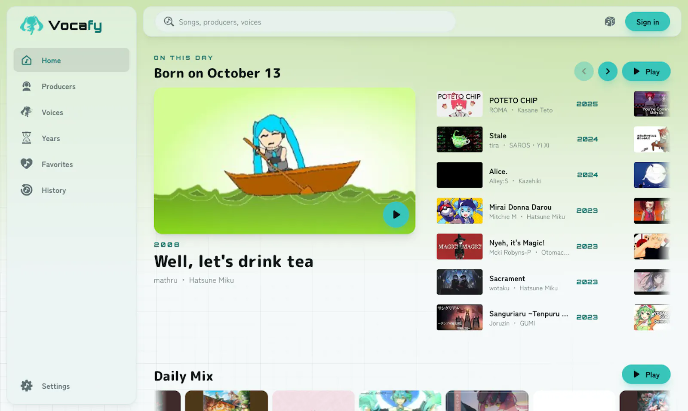Image resolution: width=688 pixels, height=411 pixels.
Task: Click the Mirai Donna Darou thumbnail
Action: (460, 210)
